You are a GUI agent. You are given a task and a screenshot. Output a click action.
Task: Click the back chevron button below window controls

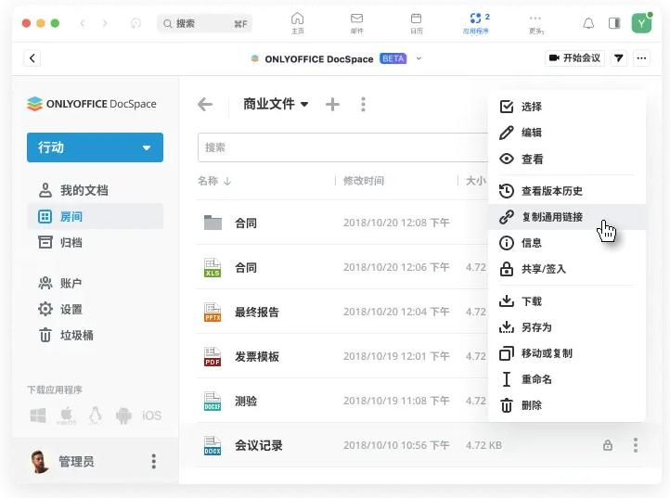pyautogui.click(x=32, y=58)
